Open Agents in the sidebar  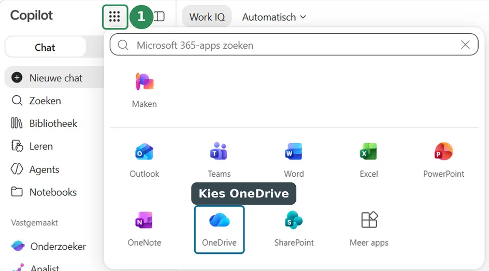coord(35,169)
